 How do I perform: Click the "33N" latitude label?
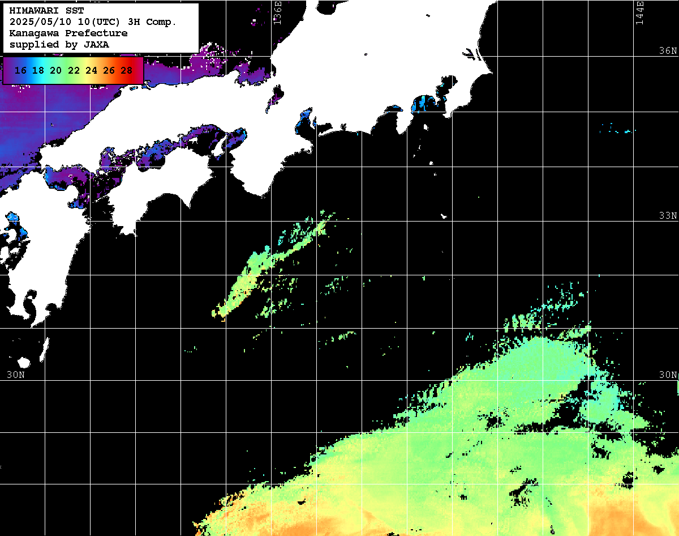click(668, 216)
